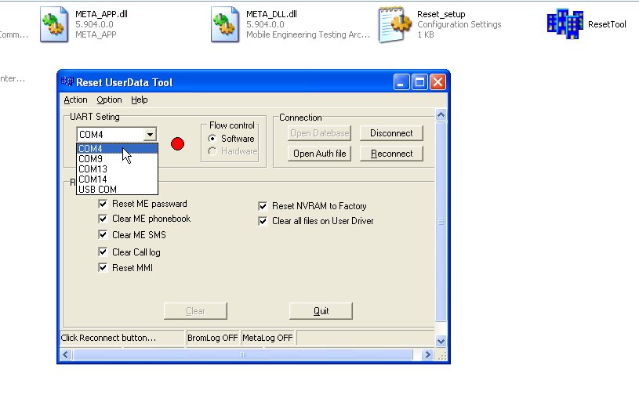
Task: Click the 'Mobile Engineering Testing Arc...' description text
Action: pos(308,34)
